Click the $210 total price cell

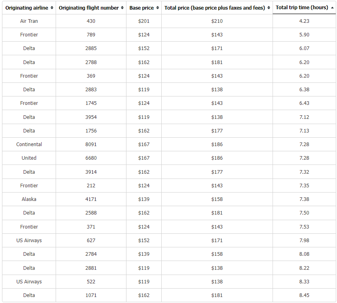point(217,21)
